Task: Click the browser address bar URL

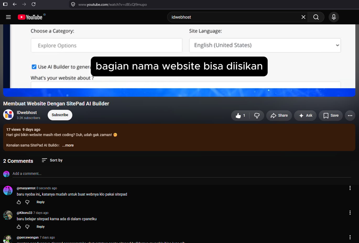Action: (x=113, y=4)
